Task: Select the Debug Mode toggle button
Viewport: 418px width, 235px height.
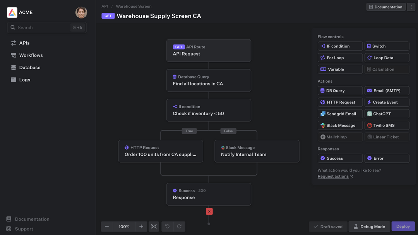Action: (x=369, y=226)
